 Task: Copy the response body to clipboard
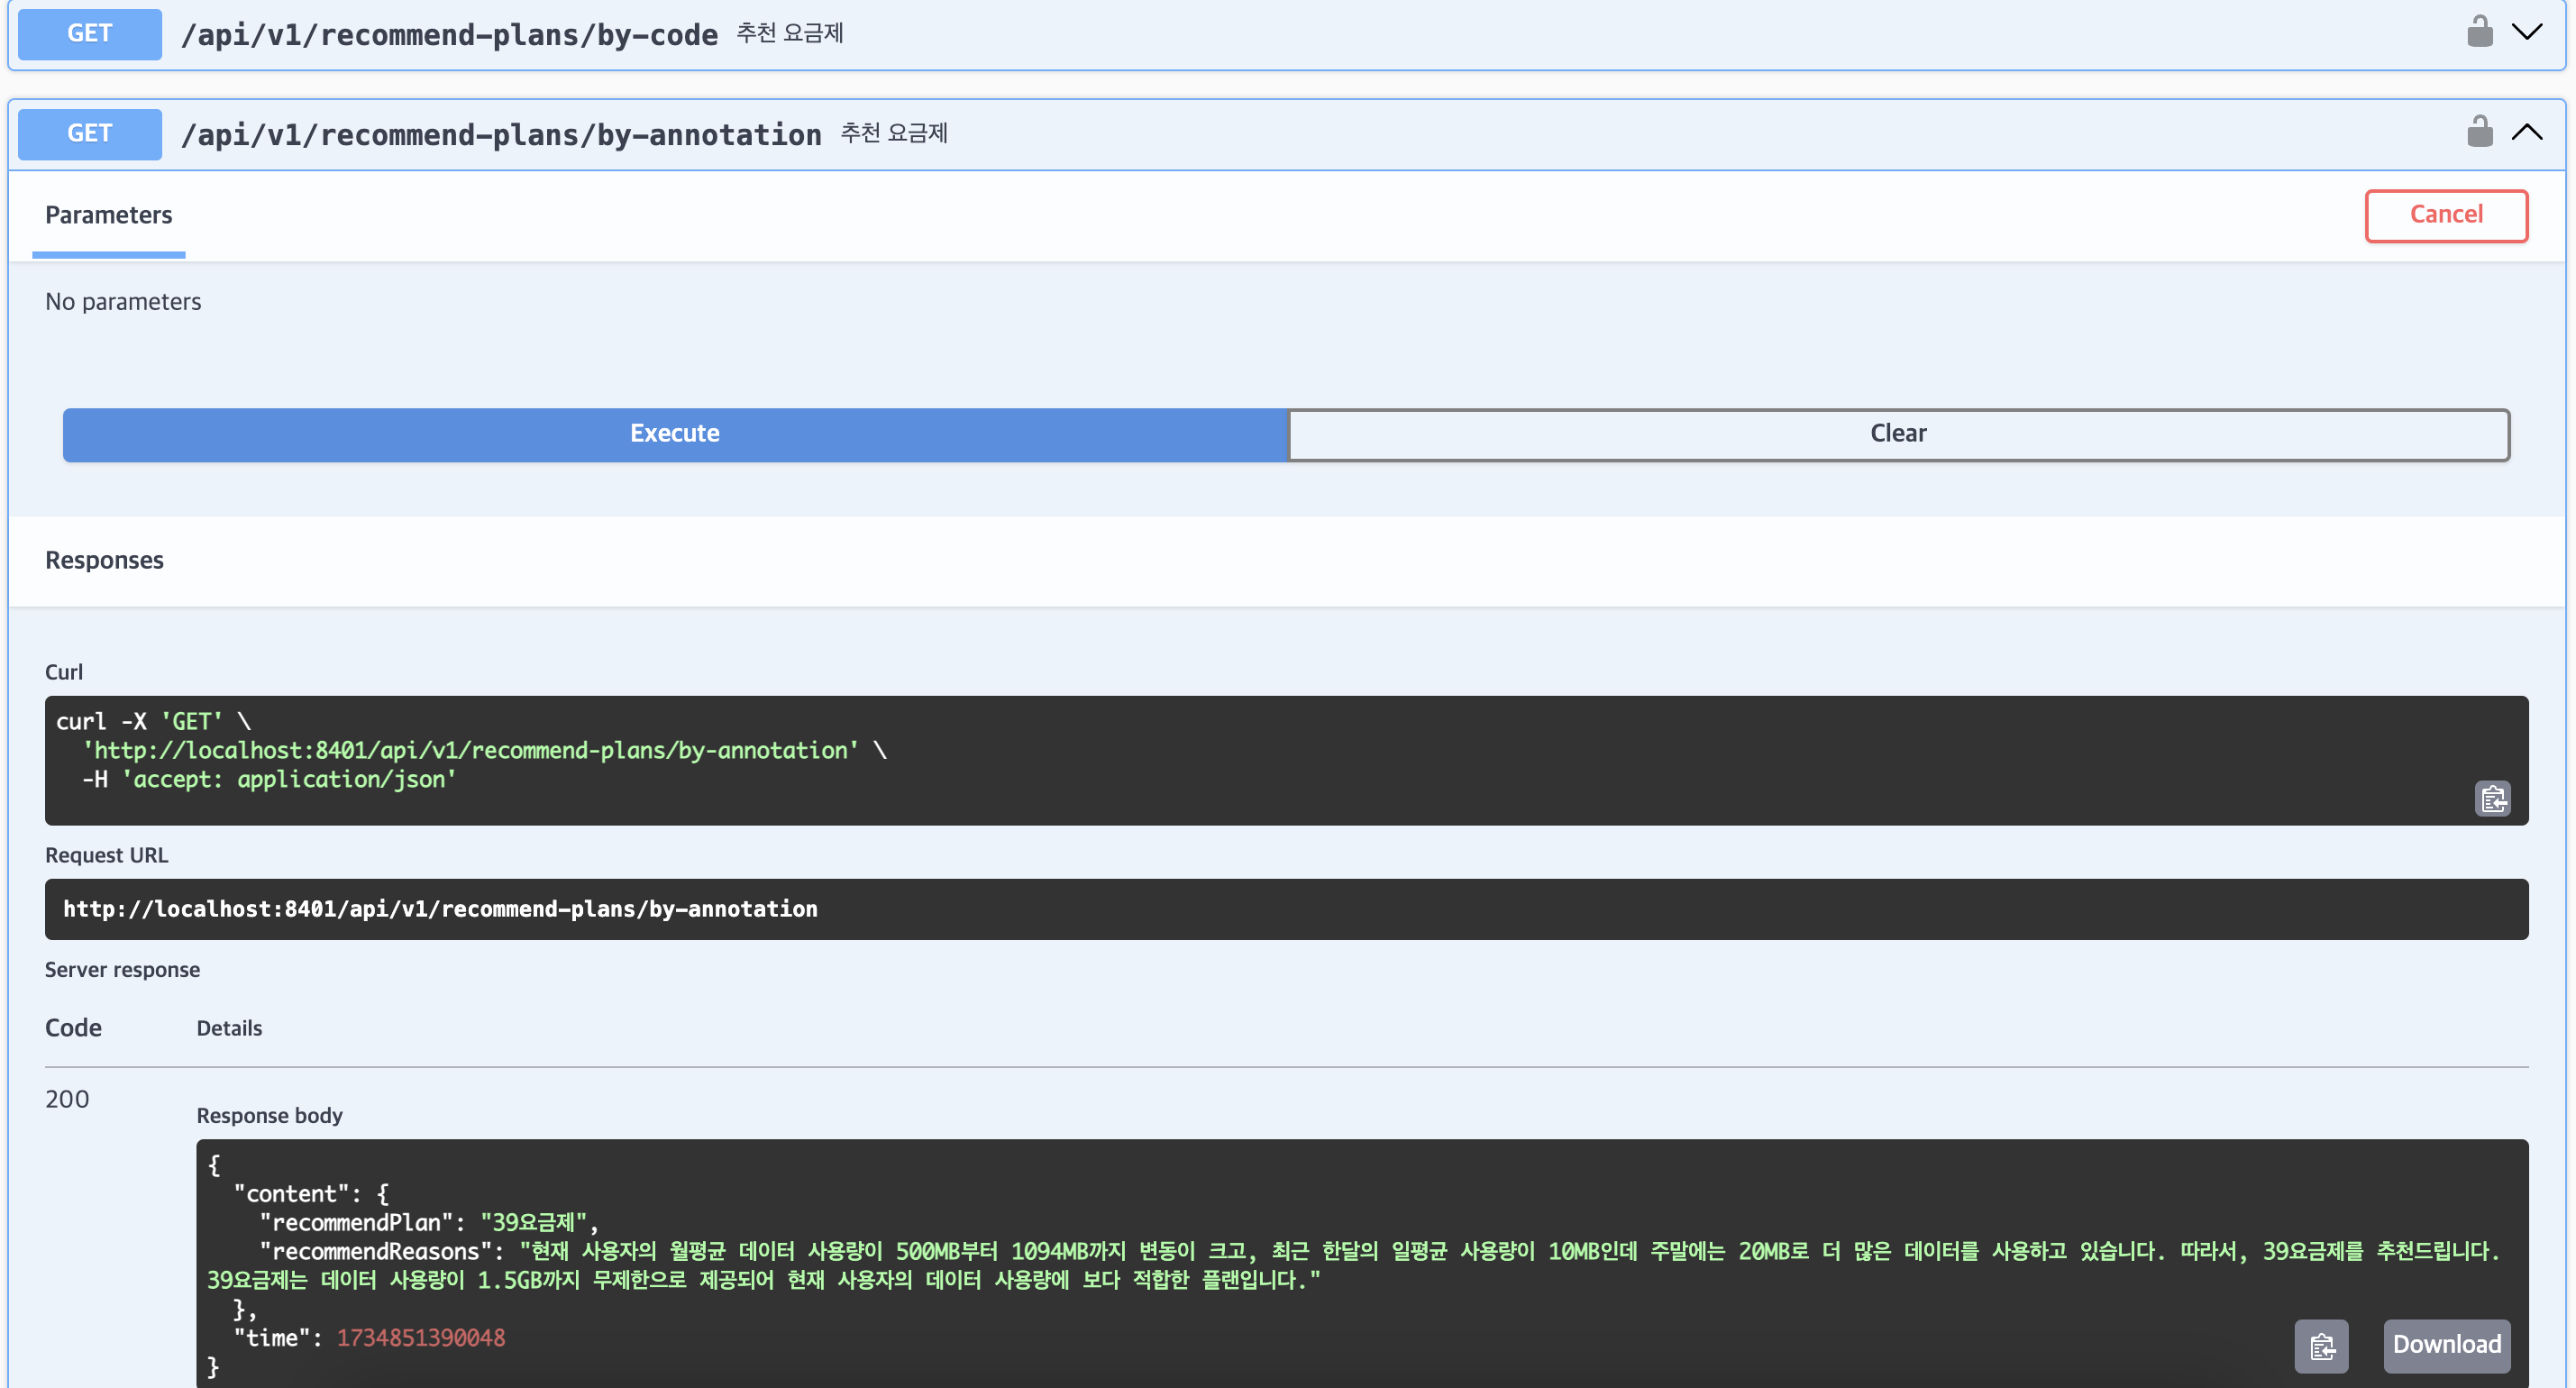click(2321, 1346)
